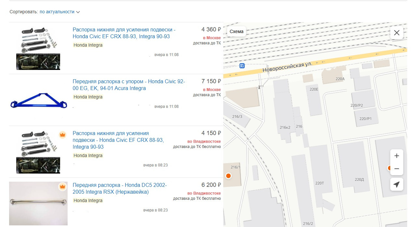Click building label "220Д" on map
Image resolution: width=412 pixels, height=227 pixels.
(359, 179)
